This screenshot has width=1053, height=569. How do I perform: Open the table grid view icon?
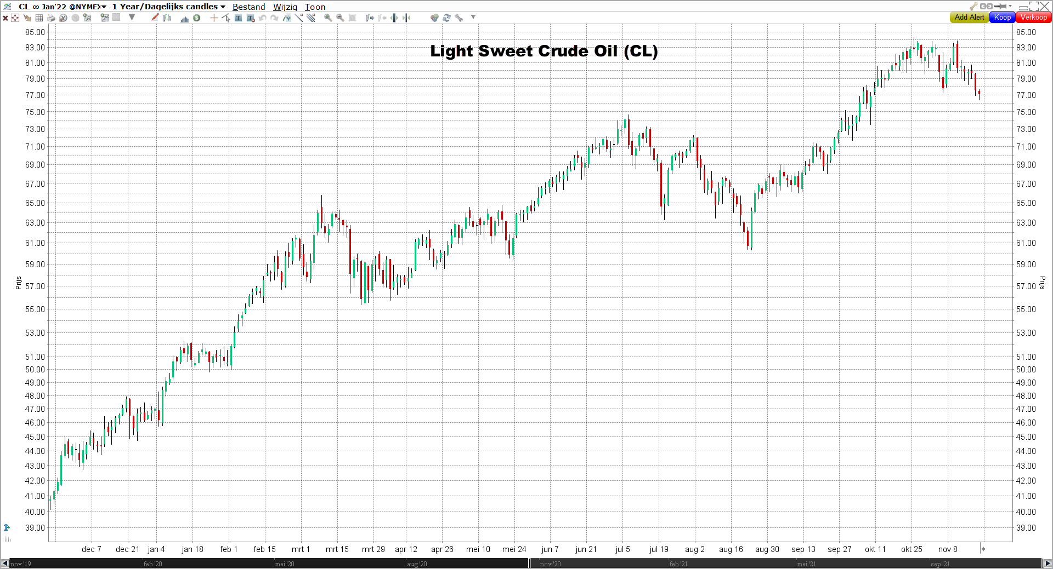click(39, 18)
